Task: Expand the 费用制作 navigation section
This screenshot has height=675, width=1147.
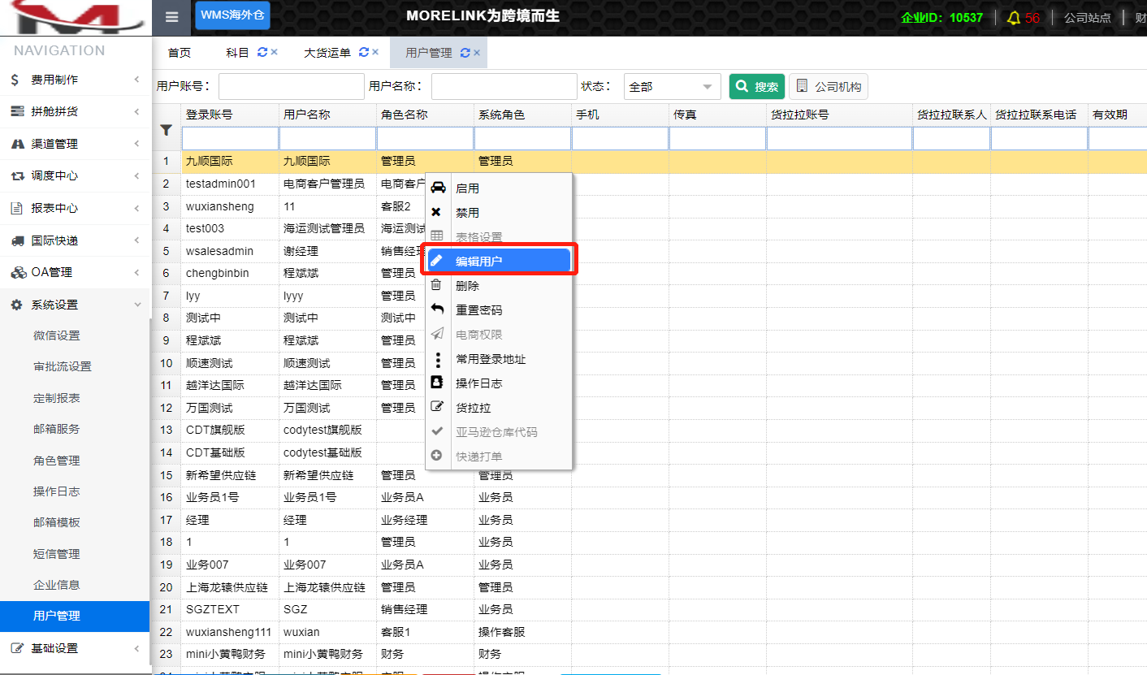Action: (x=75, y=80)
